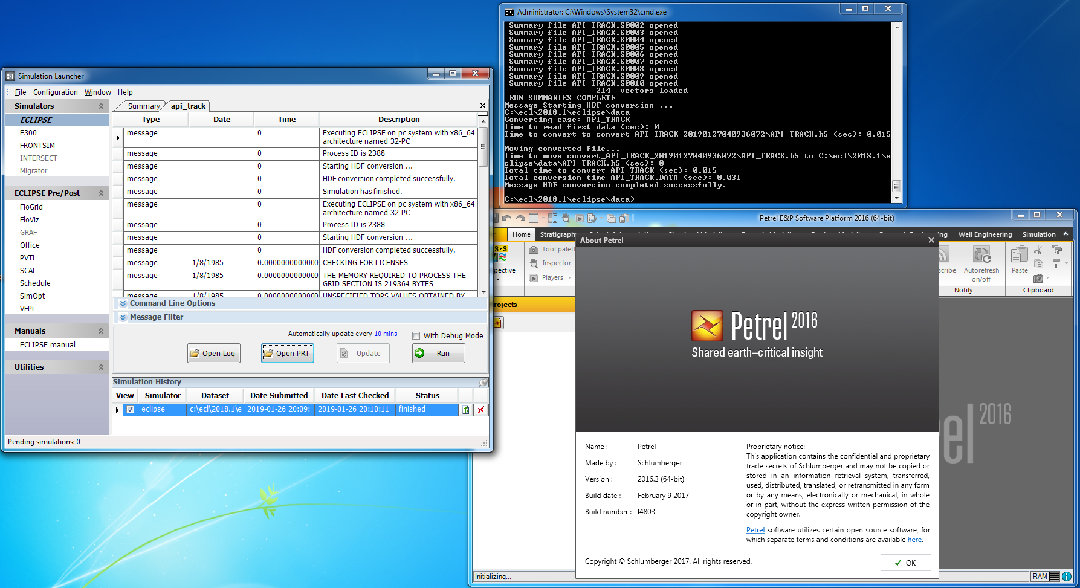Click the scissors Cut icon in Clipboard group

(1038, 250)
